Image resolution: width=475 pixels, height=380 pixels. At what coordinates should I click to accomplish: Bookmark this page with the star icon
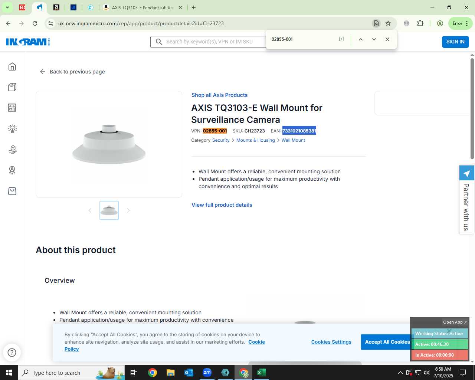coord(388,23)
